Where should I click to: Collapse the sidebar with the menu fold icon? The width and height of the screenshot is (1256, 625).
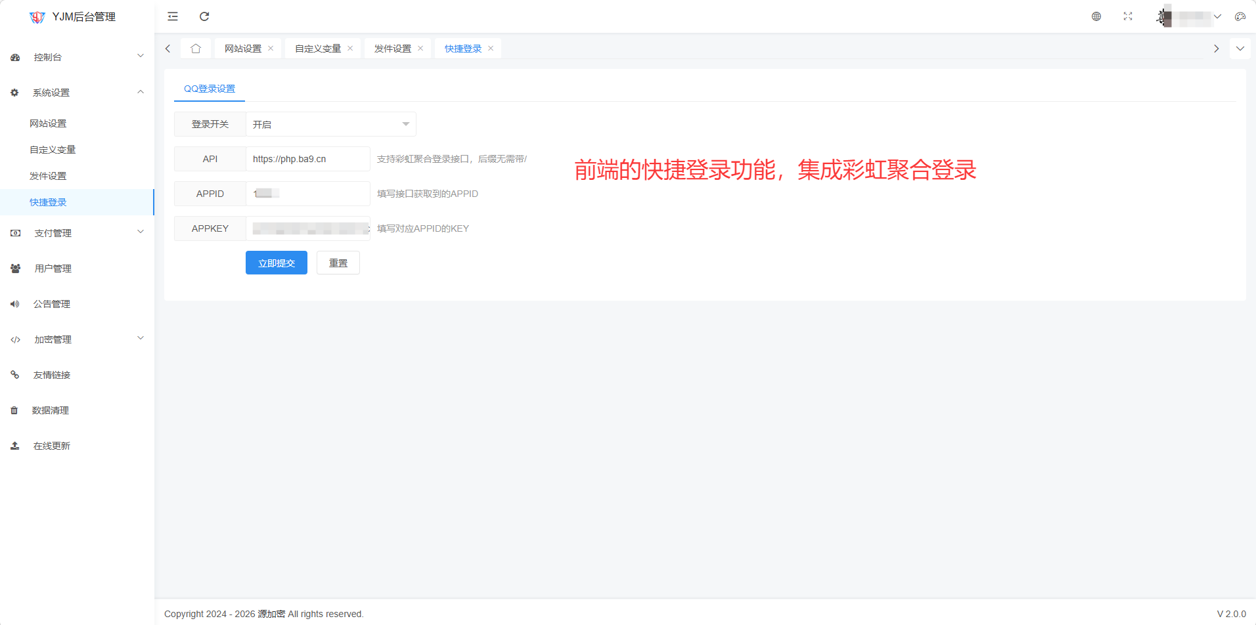point(173,16)
